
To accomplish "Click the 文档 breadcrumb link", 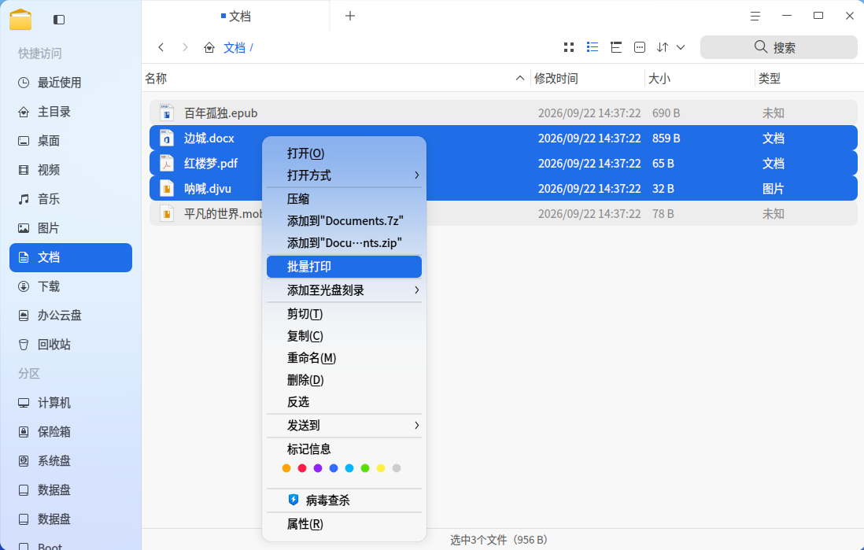I will tap(234, 48).
